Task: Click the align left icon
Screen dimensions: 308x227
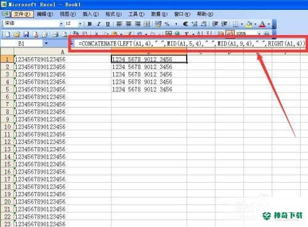Action: (x=119, y=24)
